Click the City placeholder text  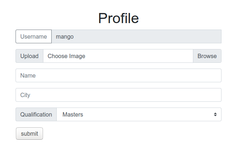[x=25, y=95]
